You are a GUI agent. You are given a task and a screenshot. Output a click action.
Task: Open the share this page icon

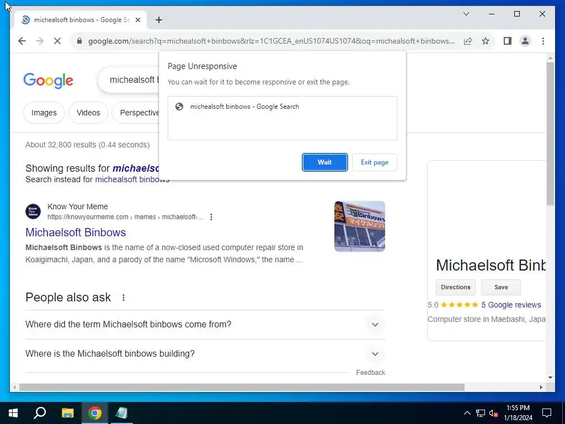468,41
